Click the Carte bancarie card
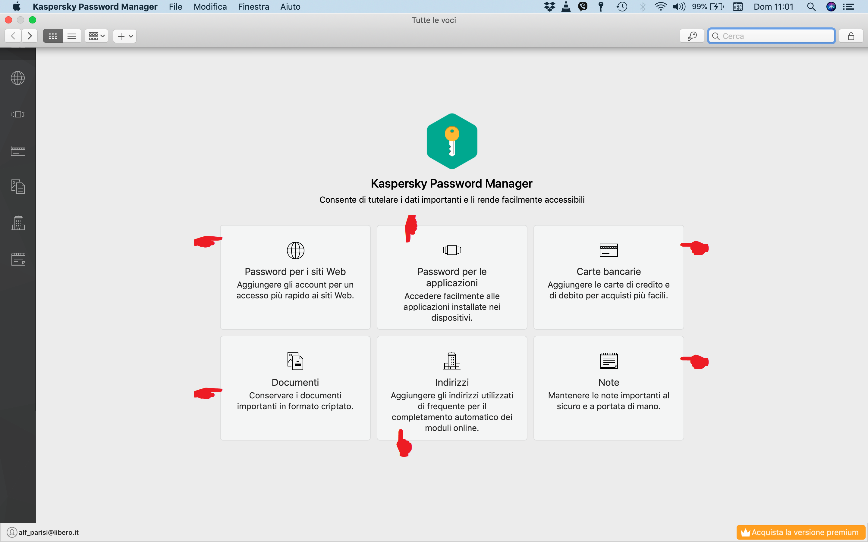 click(608, 277)
